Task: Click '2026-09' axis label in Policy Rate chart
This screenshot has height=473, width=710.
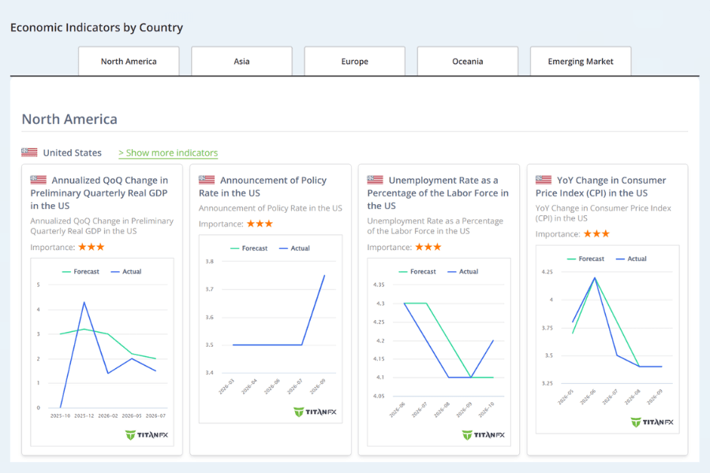Action: (x=317, y=386)
